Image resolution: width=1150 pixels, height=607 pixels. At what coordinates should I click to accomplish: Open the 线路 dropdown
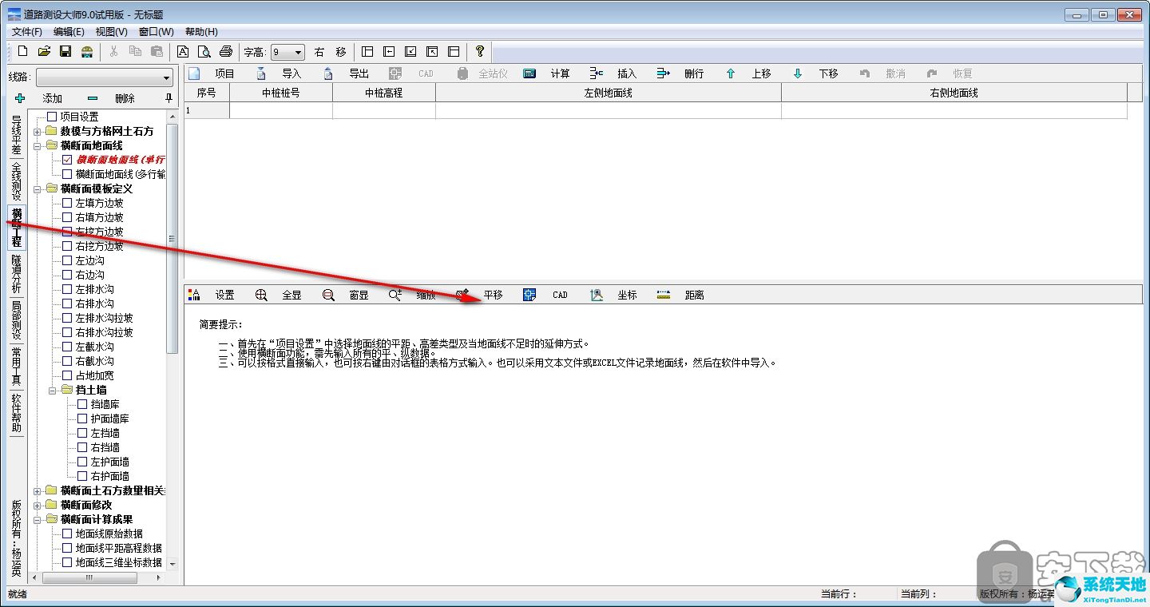167,77
